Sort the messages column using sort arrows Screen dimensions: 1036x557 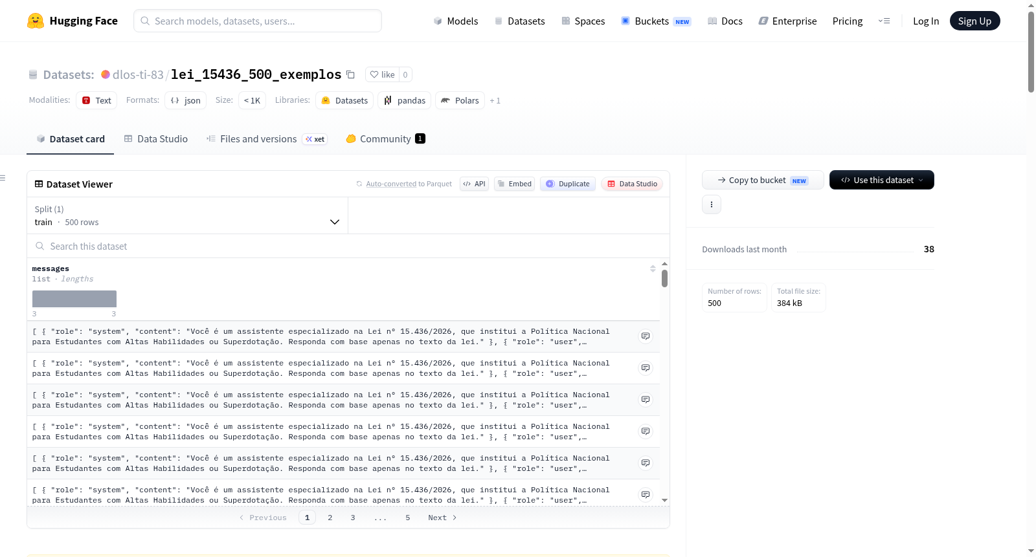[x=653, y=268]
